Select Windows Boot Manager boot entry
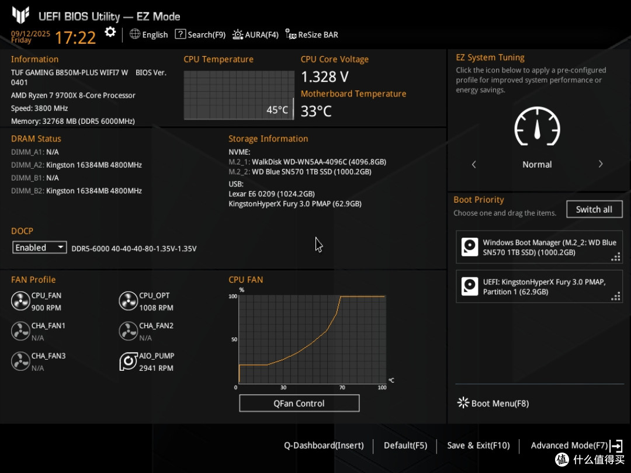This screenshot has height=473, width=631. pyautogui.click(x=539, y=247)
